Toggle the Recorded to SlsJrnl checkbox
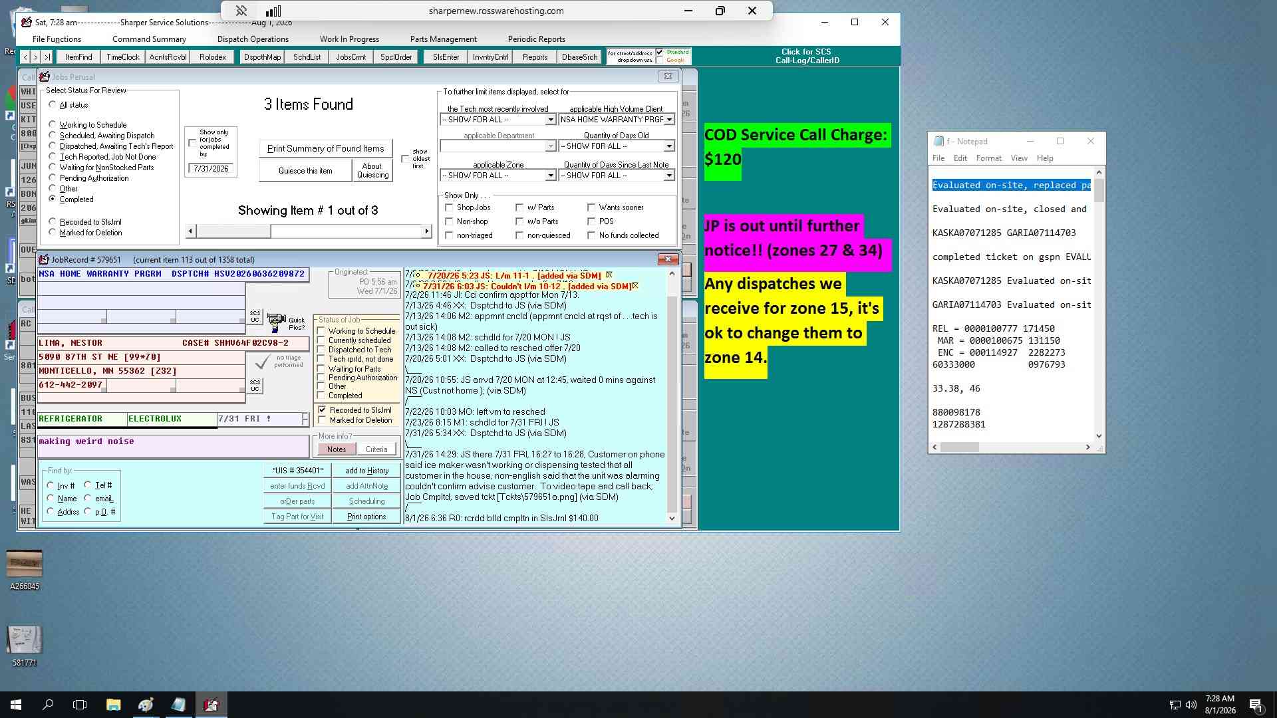This screenshot has width=1277, height=718. click(323, 410)
